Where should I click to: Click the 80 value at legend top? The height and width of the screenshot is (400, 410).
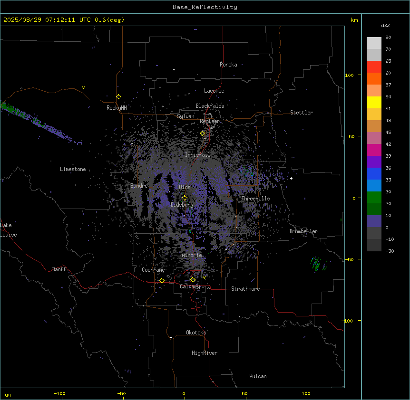coord(388,38)
